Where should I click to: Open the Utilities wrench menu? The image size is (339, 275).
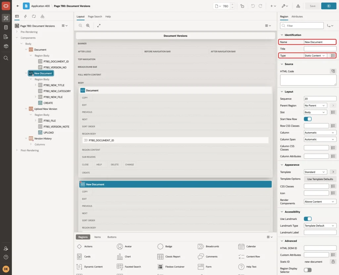[x=285, y=6]
